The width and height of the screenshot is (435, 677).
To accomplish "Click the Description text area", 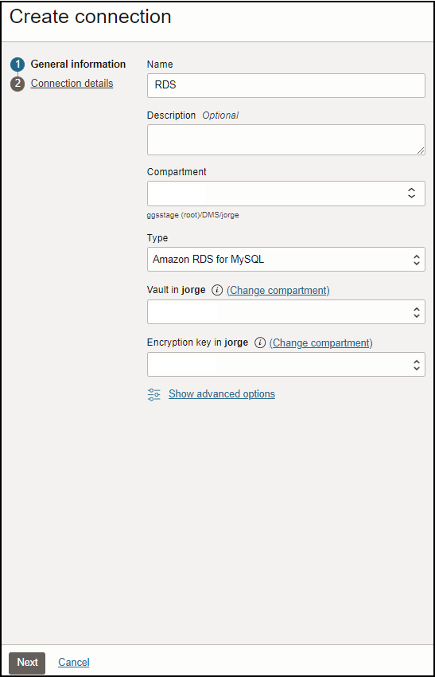I will pos(285,140).
